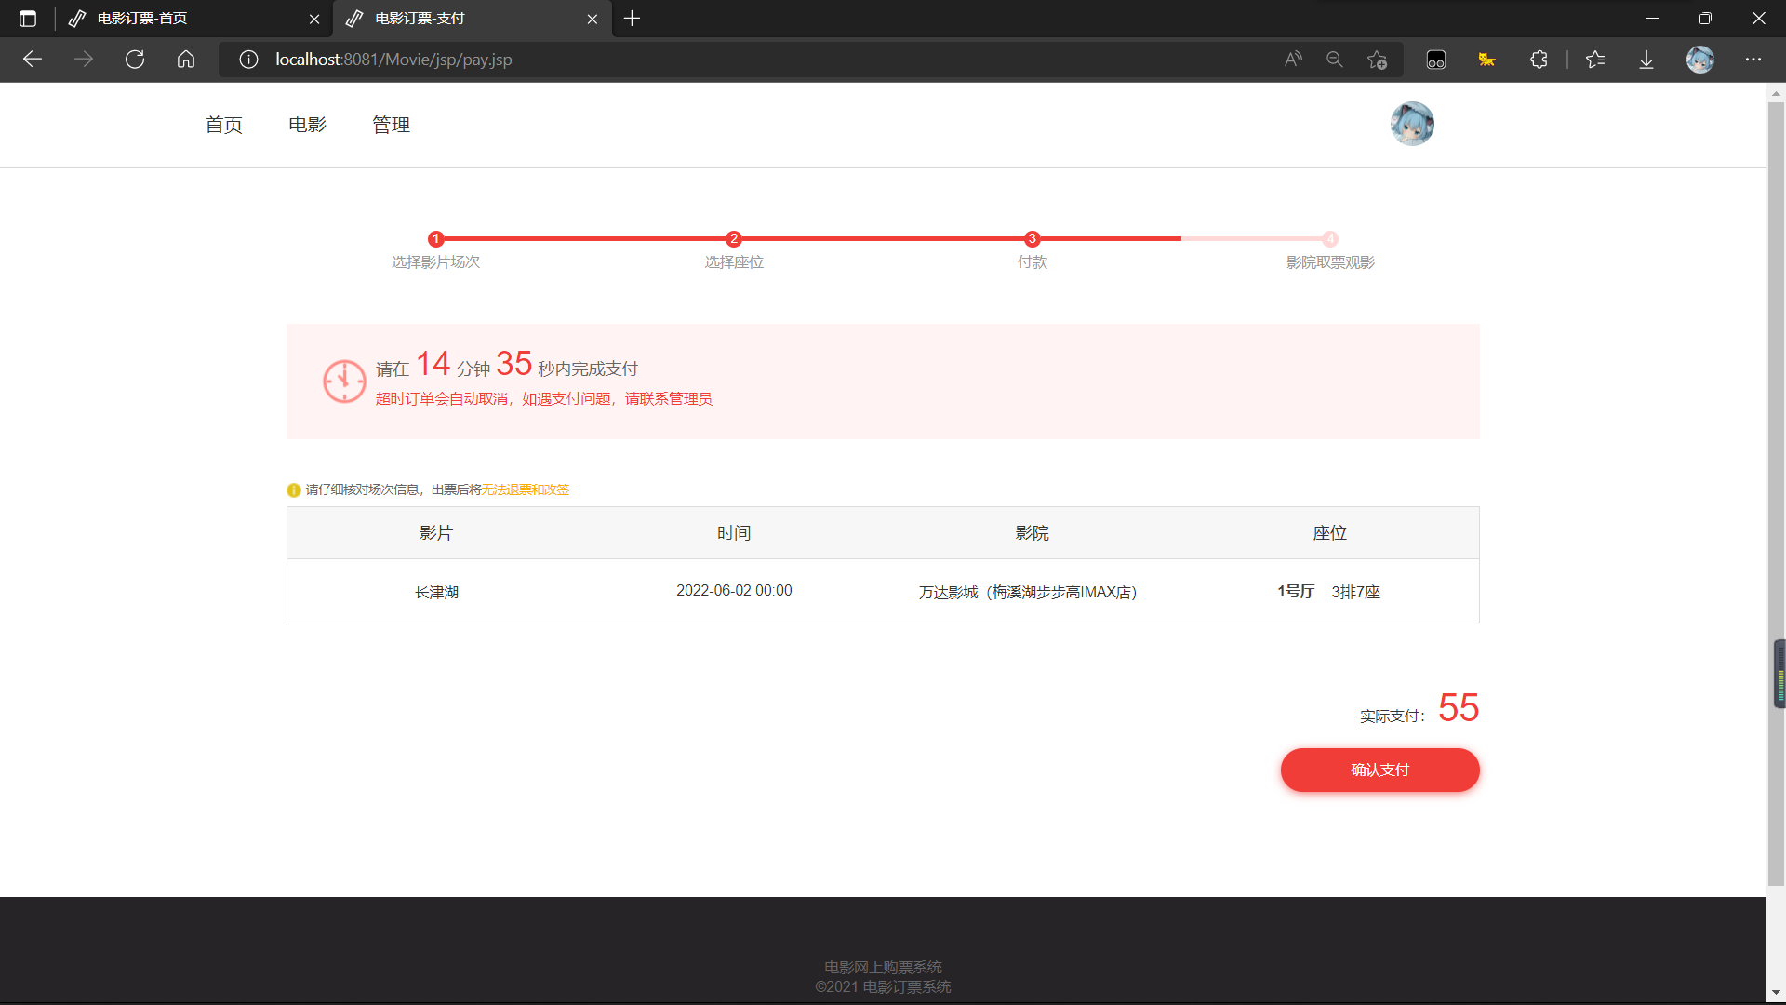Image resolution: width=1786 pixels, height=1005 pixels.
Task: Open the Downloads panel
Action: click(1646, 59)
